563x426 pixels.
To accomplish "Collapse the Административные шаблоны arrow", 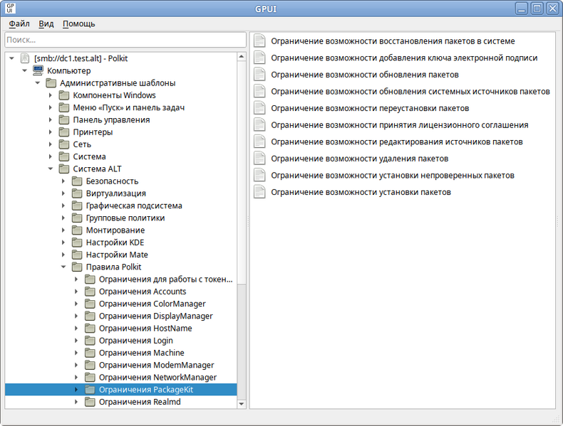I will pyautogui.click(x=38, y=83).
